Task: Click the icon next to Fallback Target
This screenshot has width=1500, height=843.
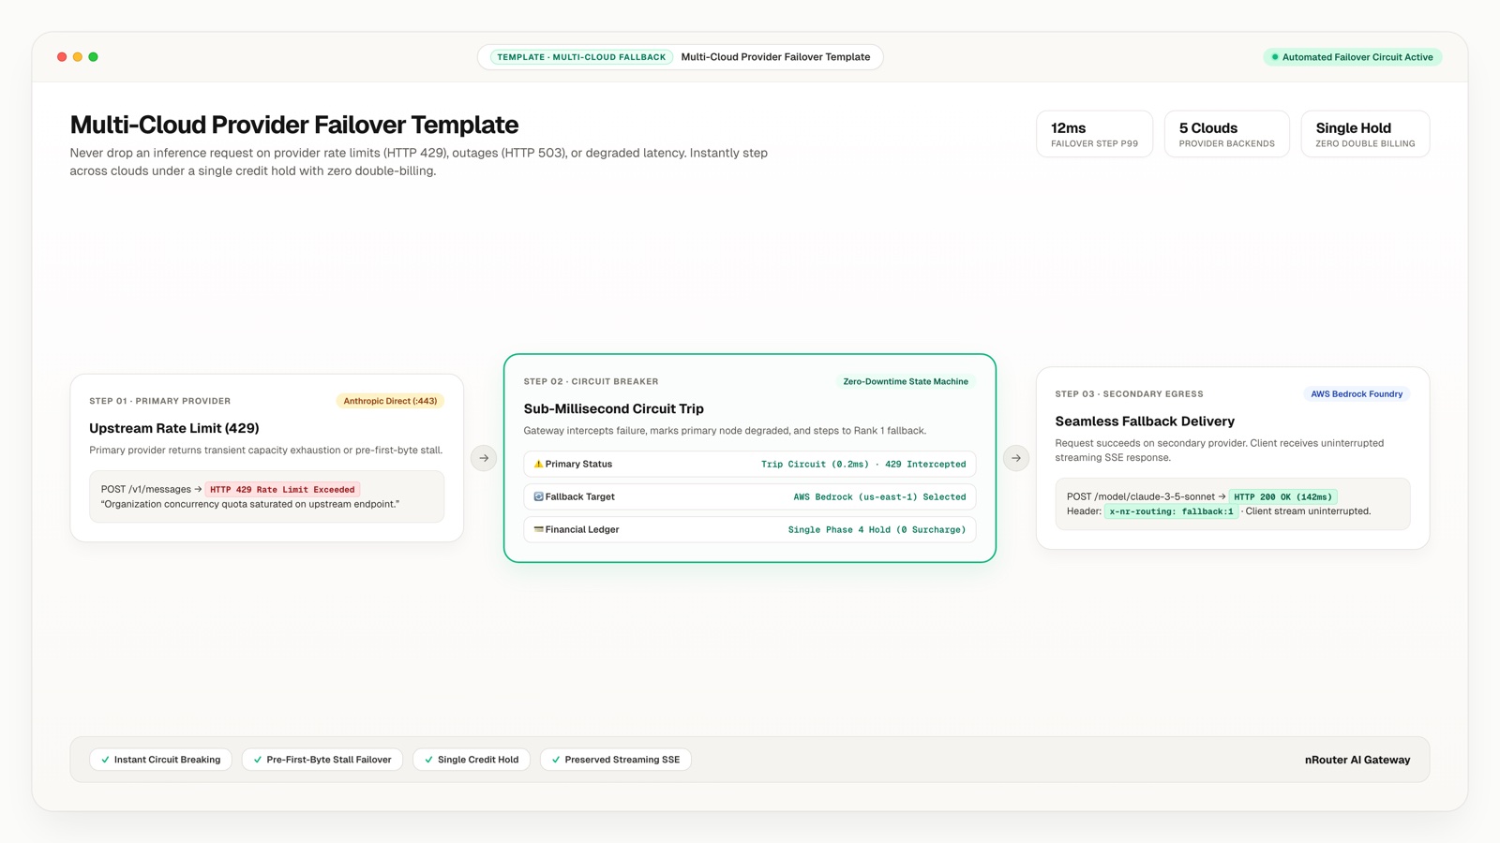Action: click(x=538, y=496)
